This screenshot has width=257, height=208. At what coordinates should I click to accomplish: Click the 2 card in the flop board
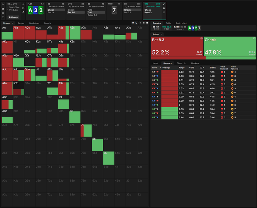point(41,10)
